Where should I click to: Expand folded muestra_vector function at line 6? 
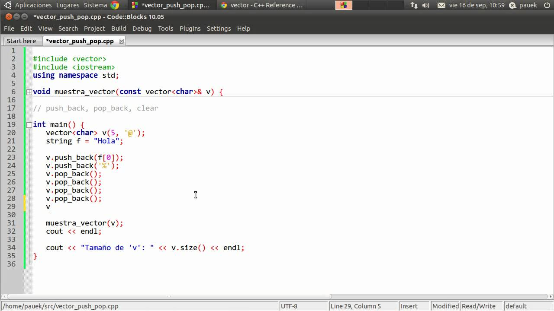(x=29, y=92)
